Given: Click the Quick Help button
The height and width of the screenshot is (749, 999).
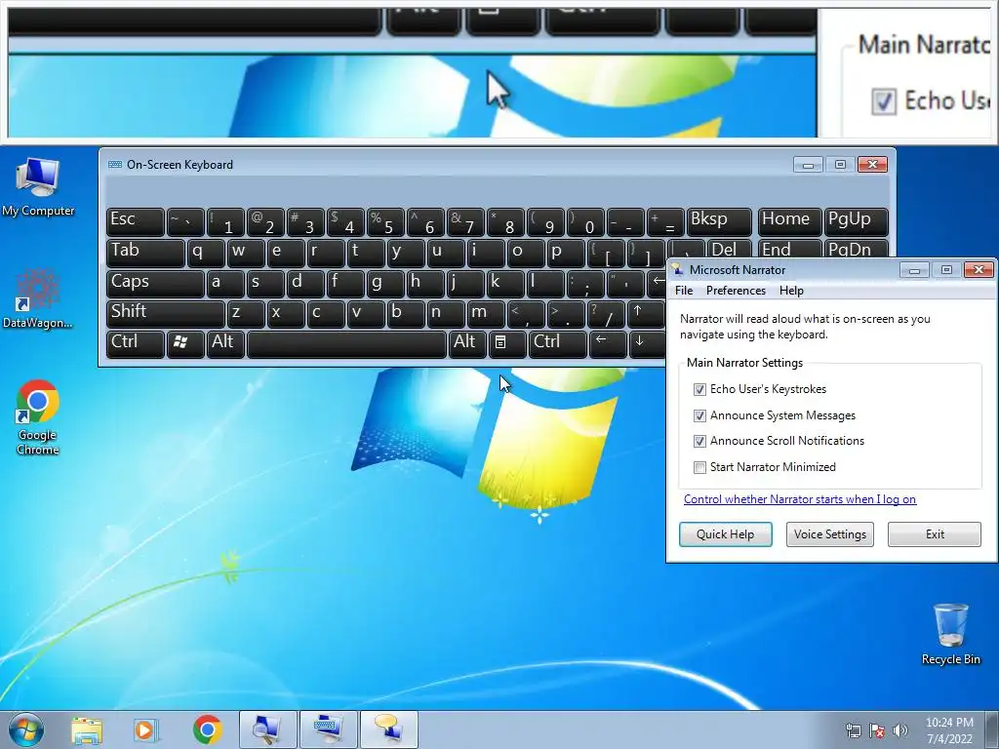Looking at the screenshot, I should pyautogui.click(x=725, y=534).
